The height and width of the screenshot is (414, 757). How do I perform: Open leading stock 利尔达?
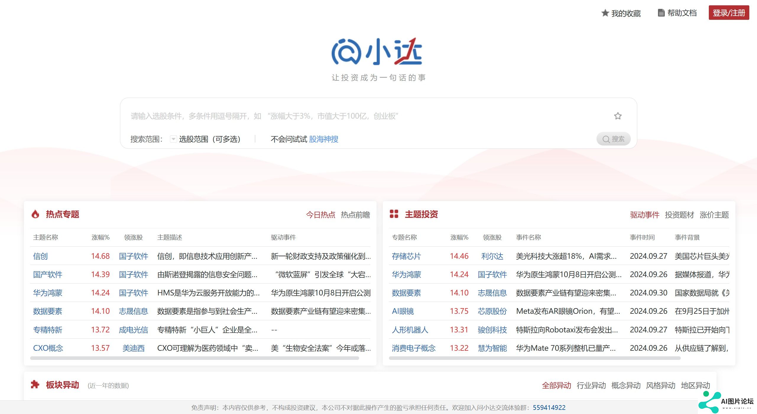(492, 256)
